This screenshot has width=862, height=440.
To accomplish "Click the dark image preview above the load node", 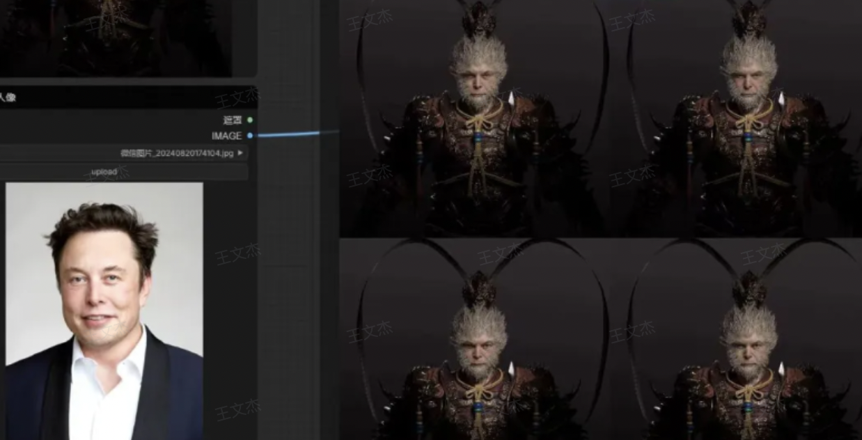I will (116, 38).
